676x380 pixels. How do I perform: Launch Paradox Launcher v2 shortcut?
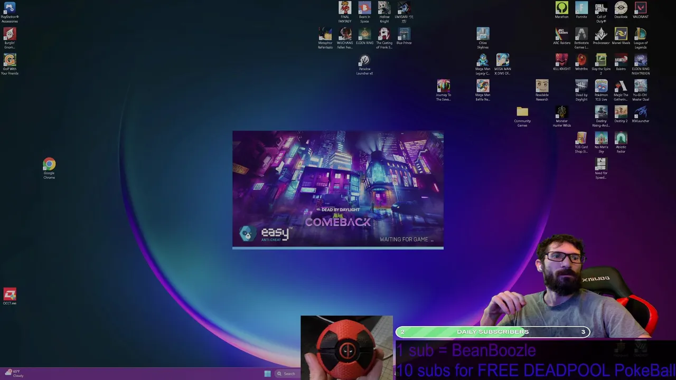[364, 64]
